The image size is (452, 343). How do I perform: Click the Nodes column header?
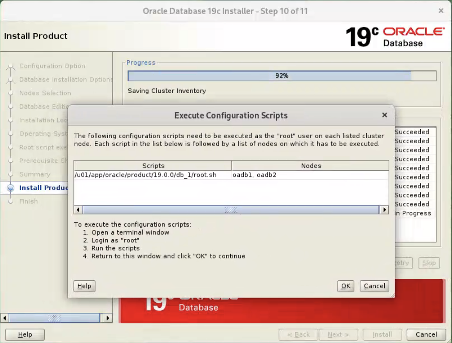(x=310, y=166)
